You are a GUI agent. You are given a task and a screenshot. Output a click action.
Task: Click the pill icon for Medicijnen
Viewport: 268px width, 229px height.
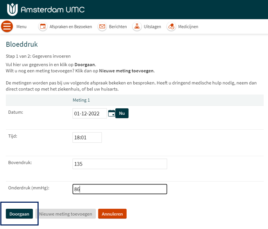click(171, 27)
